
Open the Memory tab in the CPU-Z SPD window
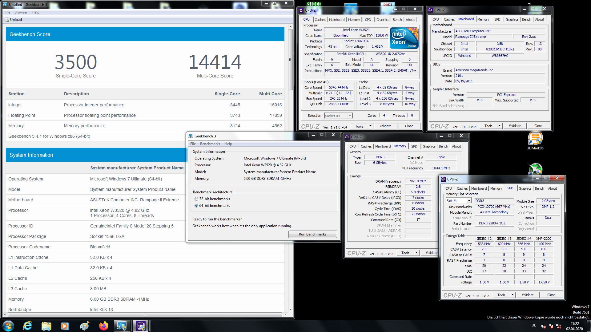click(496, 188)
